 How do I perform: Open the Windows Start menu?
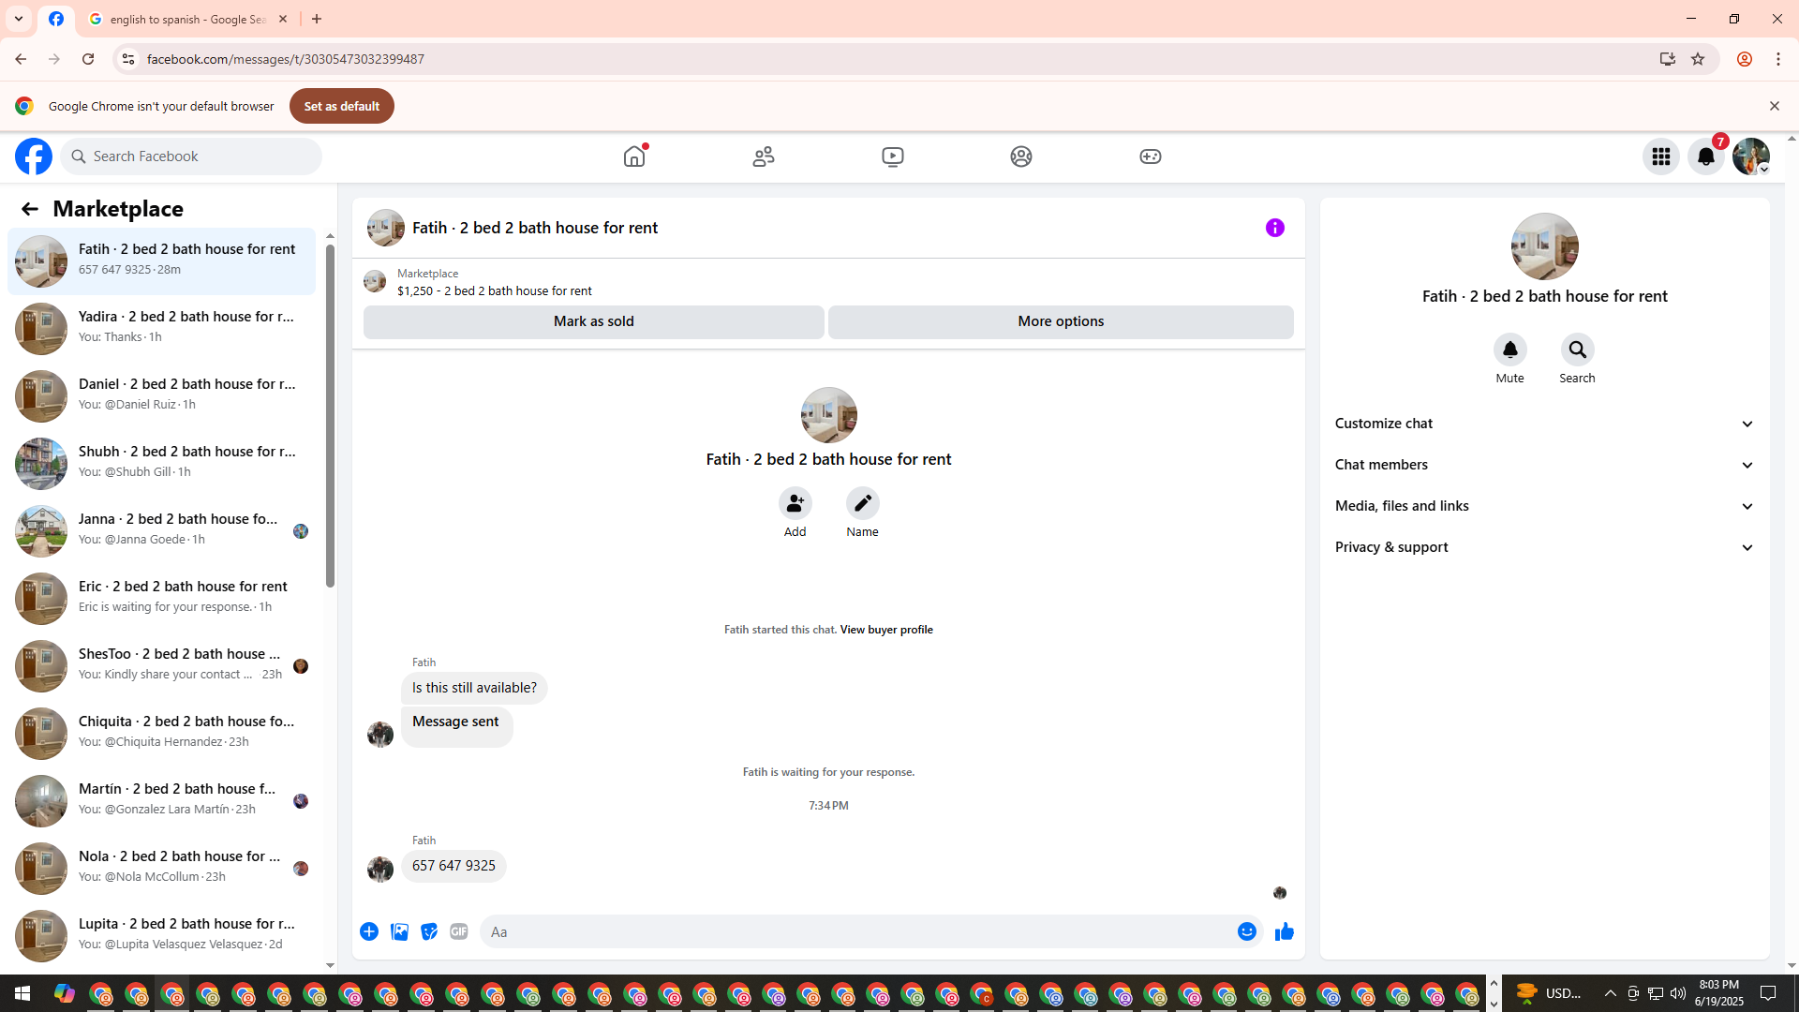[22, 993]
